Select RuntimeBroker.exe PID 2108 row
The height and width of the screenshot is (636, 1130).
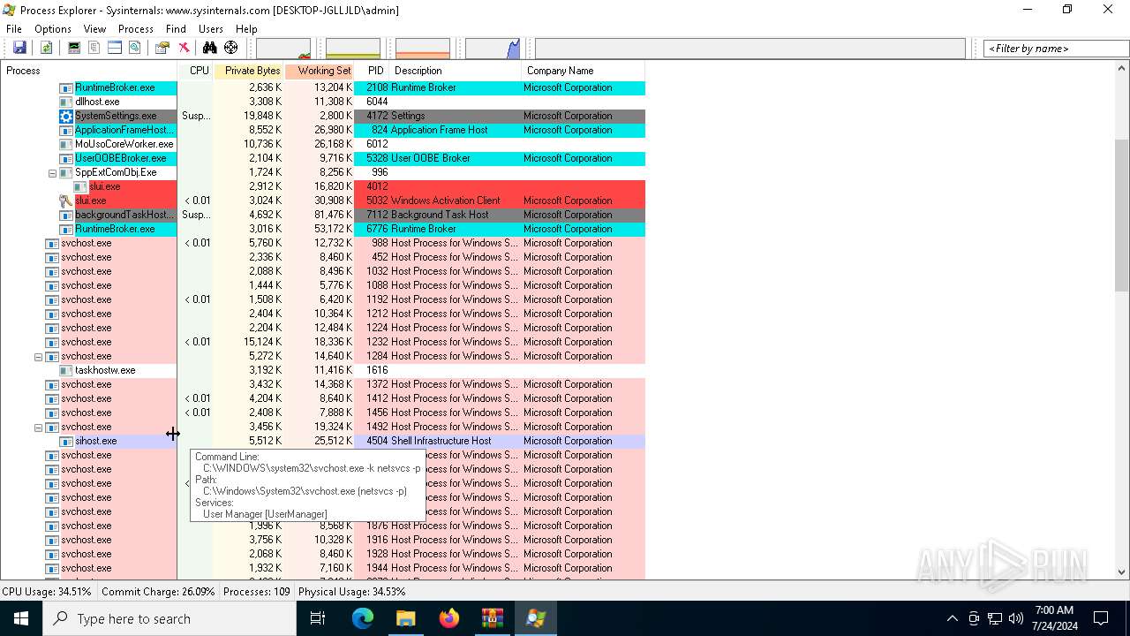pos(323,87)
